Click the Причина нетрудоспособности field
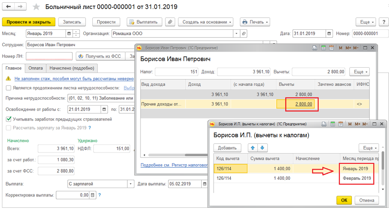389x210 pixels. pos(101,98)
